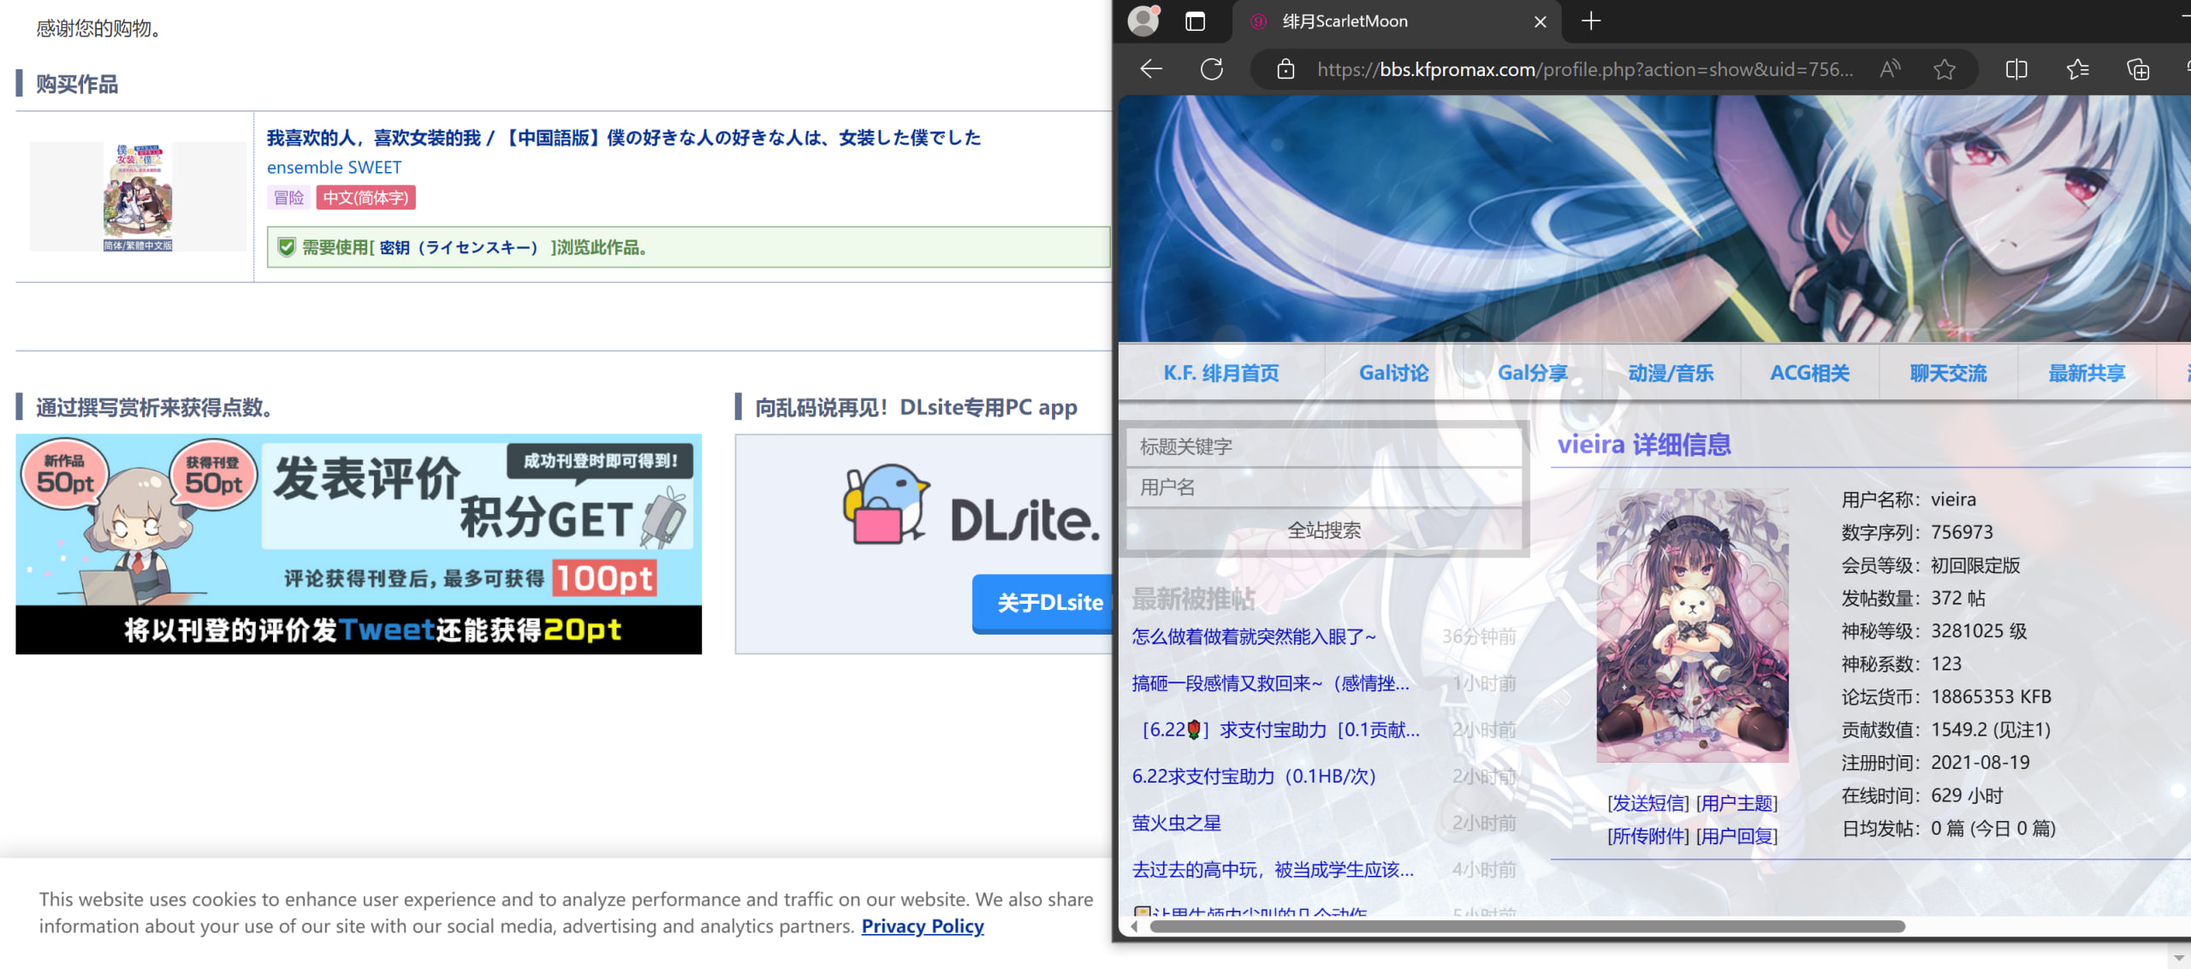Open the split screen icon
Image resolution: width=2191 pixels, height=969 pixels.
coord(2016,69)
